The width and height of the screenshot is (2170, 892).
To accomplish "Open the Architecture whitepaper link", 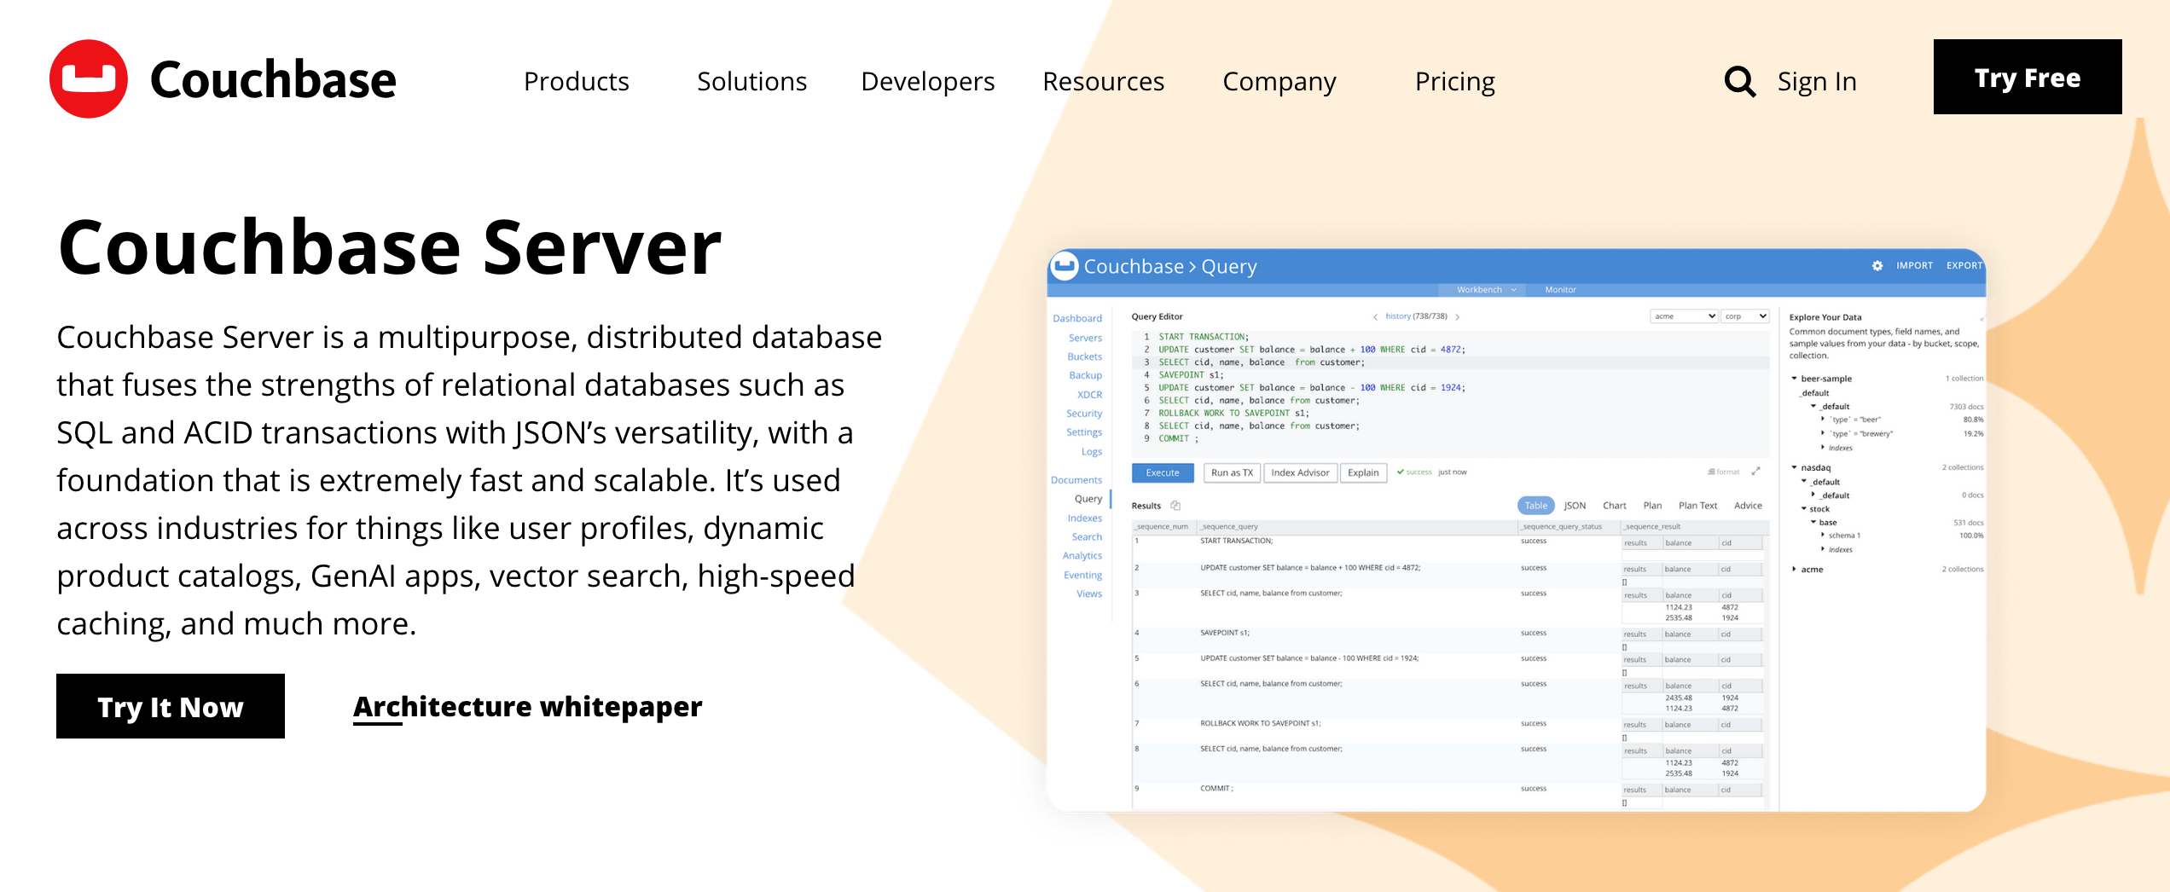I will [527, 707].
